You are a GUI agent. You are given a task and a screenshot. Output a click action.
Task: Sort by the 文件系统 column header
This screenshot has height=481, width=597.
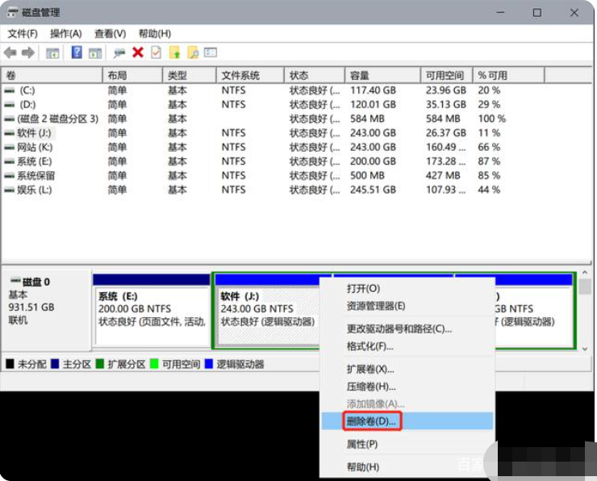(x=240, y=75)
